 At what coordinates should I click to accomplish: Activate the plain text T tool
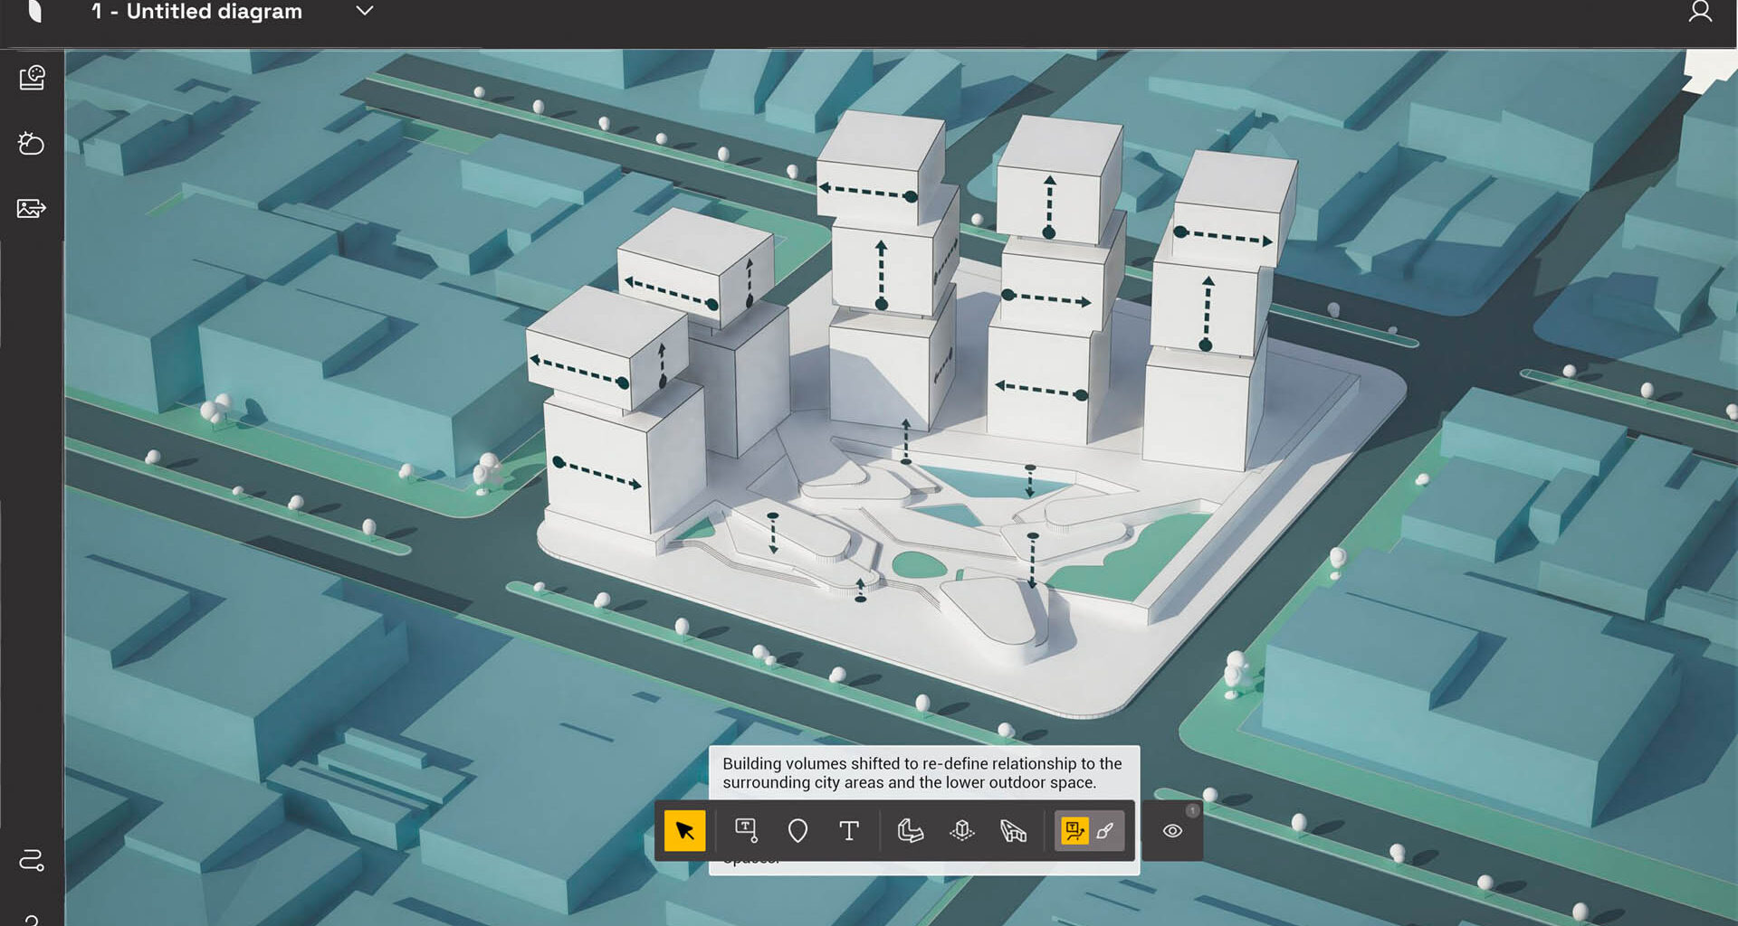click(x=849, y=830)
